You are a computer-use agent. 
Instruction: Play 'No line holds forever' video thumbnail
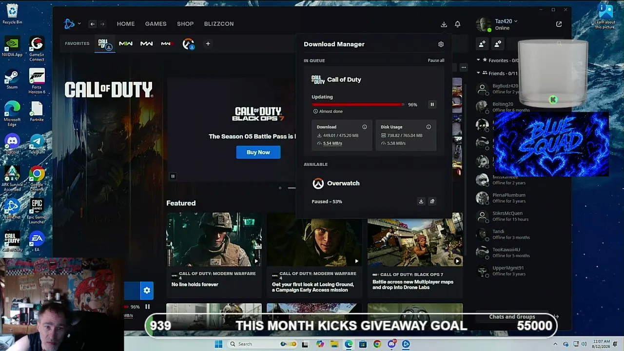tap(214, 239)
